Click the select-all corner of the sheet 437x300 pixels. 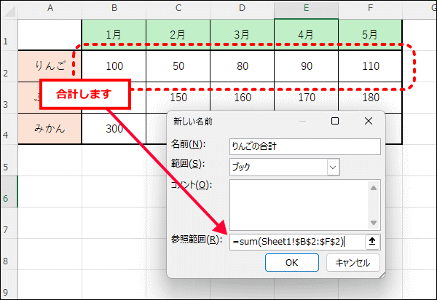pyautogui.click(x=9, y=11)
